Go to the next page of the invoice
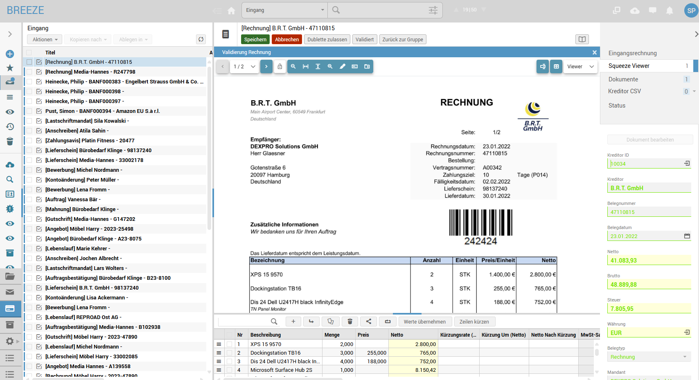Viewport: 699px width, 380px height. click(266, 66)
